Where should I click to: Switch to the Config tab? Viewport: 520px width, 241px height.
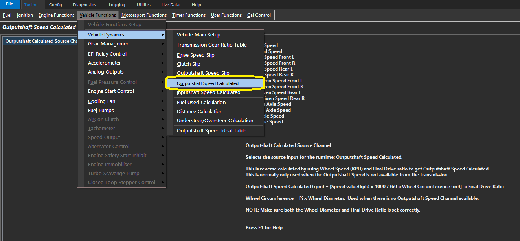click(55, 5)
